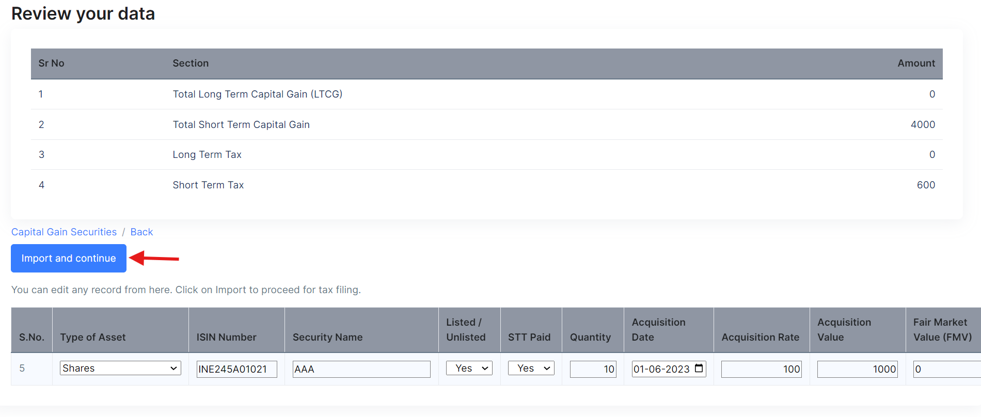Click the ISIN Number input field
This screenshot has height=417, width=981.
pyautogui.click(x=236, y=369)
